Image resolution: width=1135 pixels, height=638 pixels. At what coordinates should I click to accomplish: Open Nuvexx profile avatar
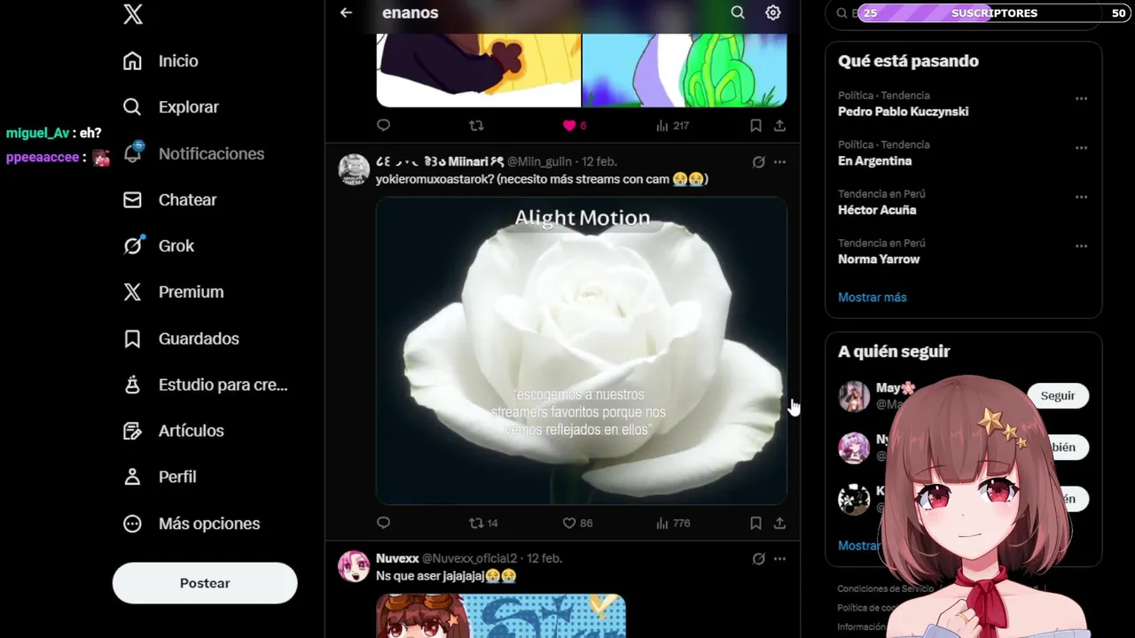coord(354,566)
